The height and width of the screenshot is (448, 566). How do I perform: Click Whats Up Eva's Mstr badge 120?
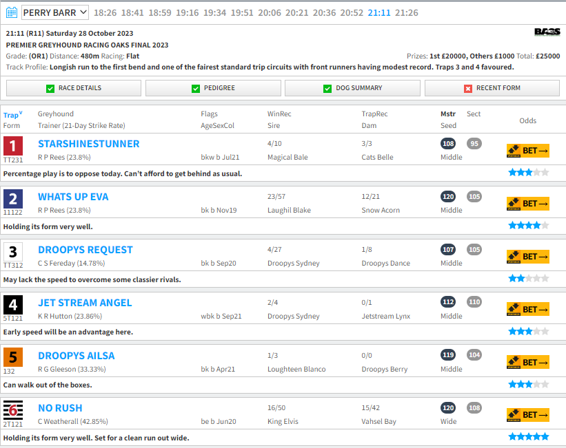(448, 196)
